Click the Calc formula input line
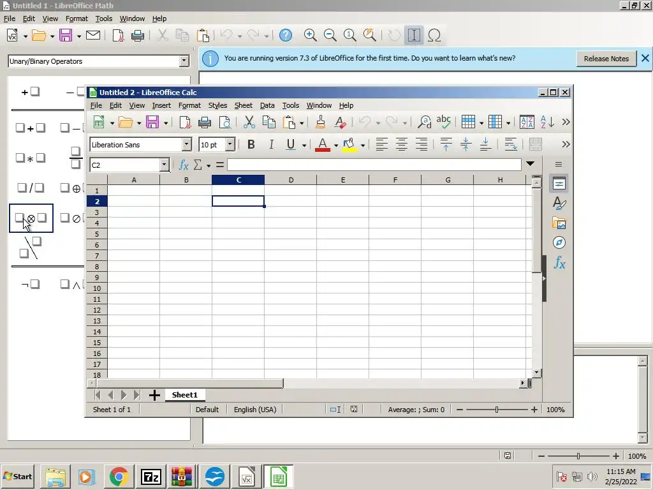Image resolution: width=653 pixels, height=490 pixels. [x=374, y=165]
